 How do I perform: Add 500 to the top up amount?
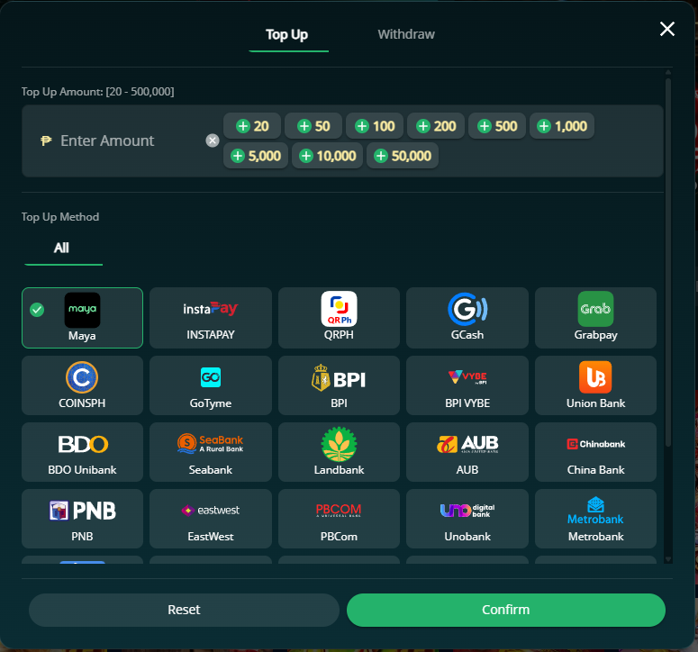[x=497, y=126]
